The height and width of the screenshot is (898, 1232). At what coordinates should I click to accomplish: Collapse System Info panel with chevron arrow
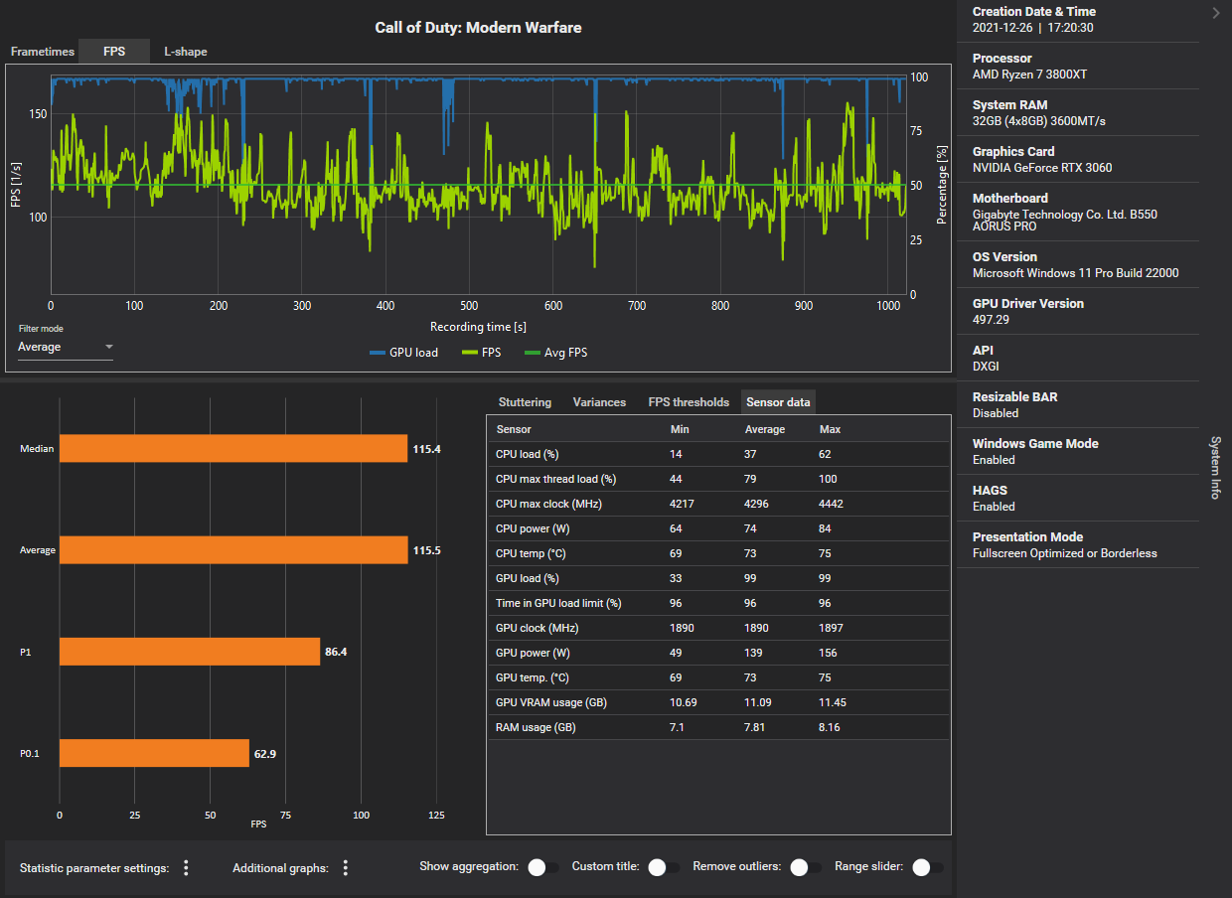[1216, 13]
